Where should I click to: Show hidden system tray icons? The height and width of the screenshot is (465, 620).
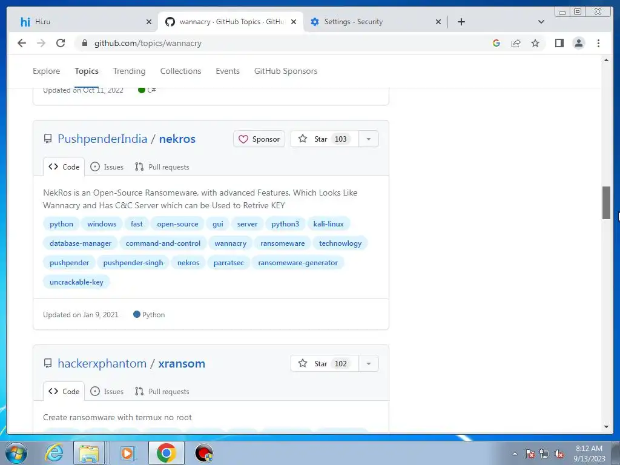click(x=515, y=453)
